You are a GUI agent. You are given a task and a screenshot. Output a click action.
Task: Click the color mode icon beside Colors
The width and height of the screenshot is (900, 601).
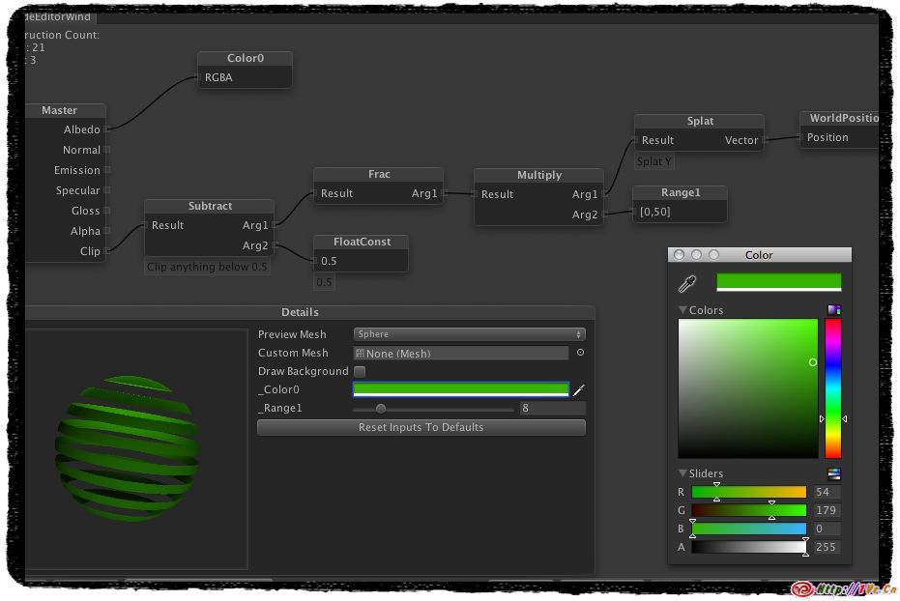(x=833, y=310)
